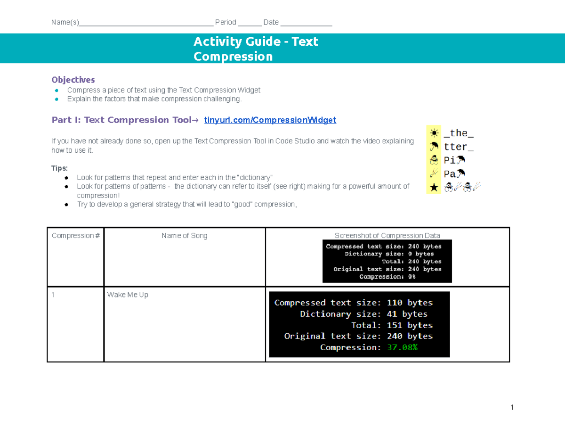Click the black star symbol
This screenshot has height=437, width=565.
[434, 188]
